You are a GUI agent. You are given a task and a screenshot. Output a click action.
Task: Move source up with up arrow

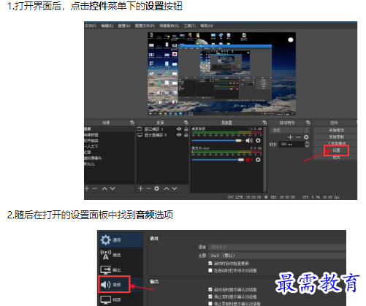167,188
